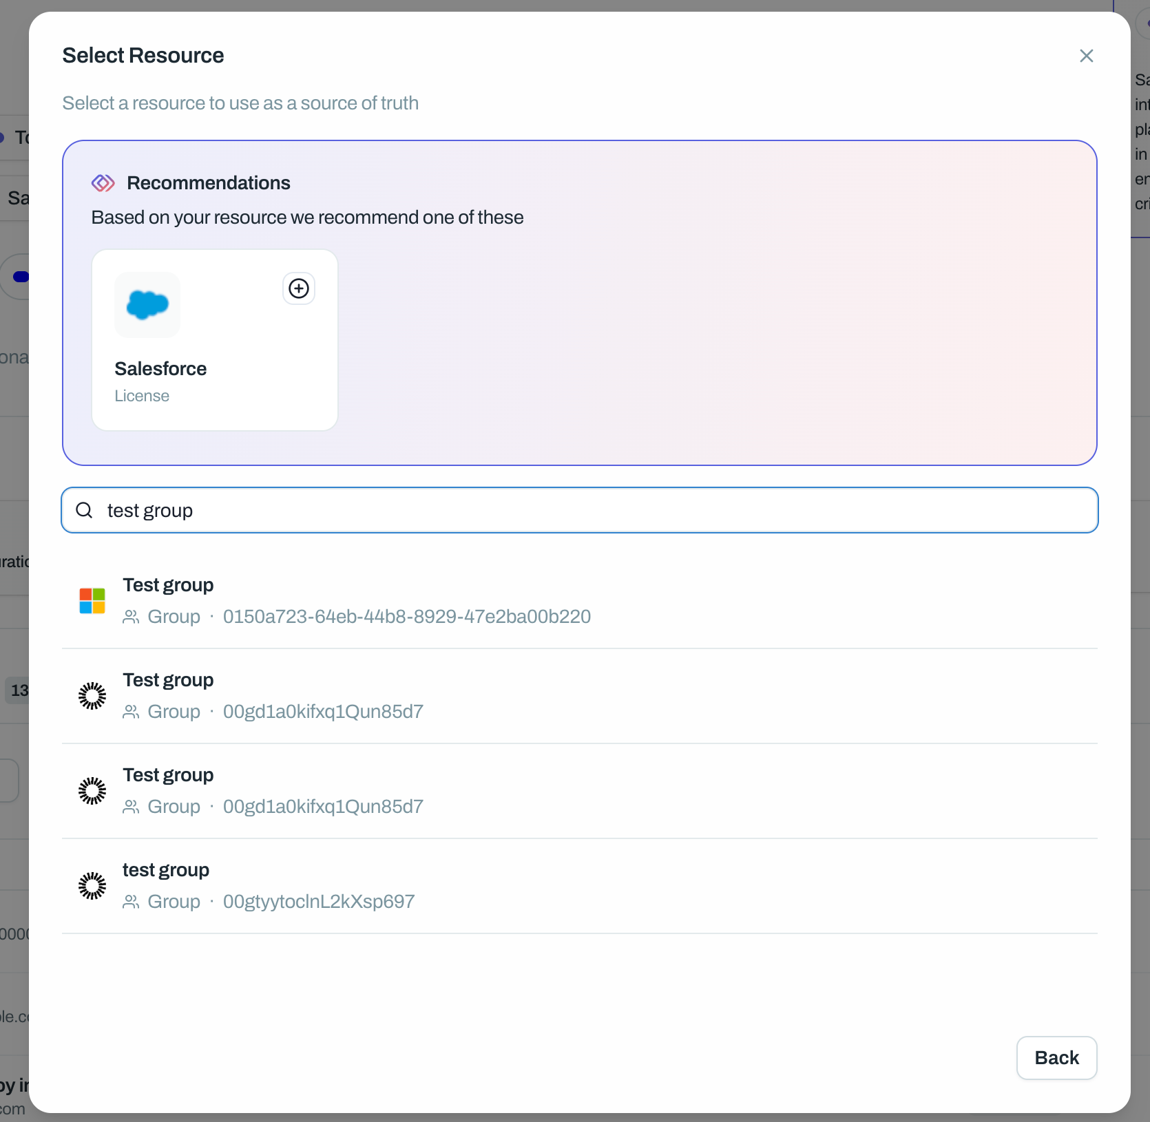
Task: Click the search magnifying glass icon
Action: 84,510
